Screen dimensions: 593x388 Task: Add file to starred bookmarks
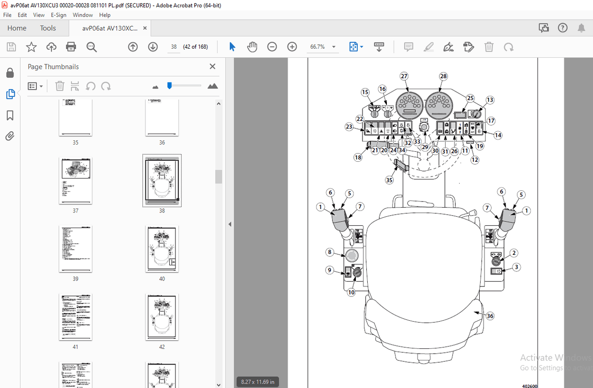click(31, 47)
